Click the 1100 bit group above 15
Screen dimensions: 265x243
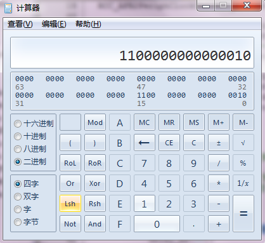[x=146, y=95]
